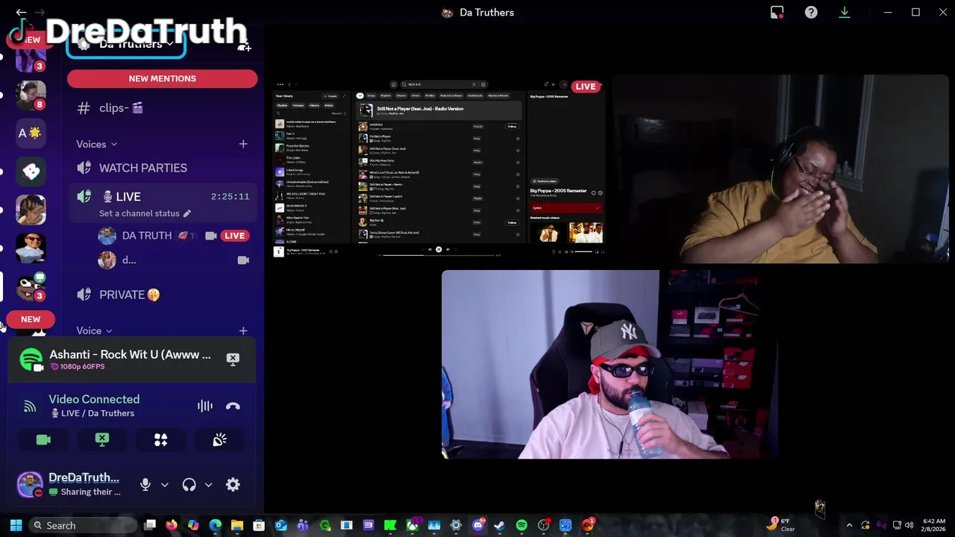Open the taskbar clock showing 6:42 AM
Image resolution: width=955 pixels, height=537 pixels.
(x=933, y=525)
